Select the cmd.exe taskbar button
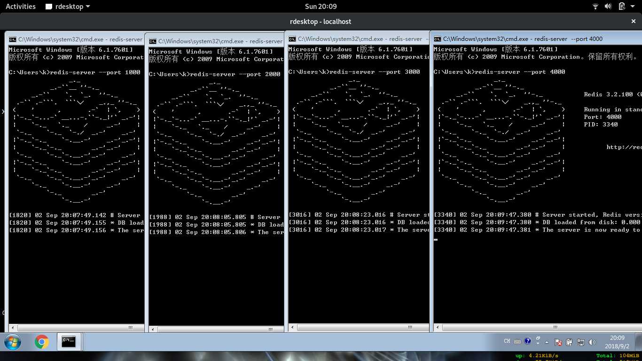Image resolution: width=642 pixels, height=361 pixels. 69,342
